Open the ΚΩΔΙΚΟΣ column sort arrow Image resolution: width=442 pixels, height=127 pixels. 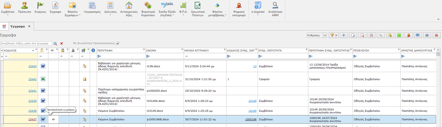pyautogui.click(x=33, y=50)
